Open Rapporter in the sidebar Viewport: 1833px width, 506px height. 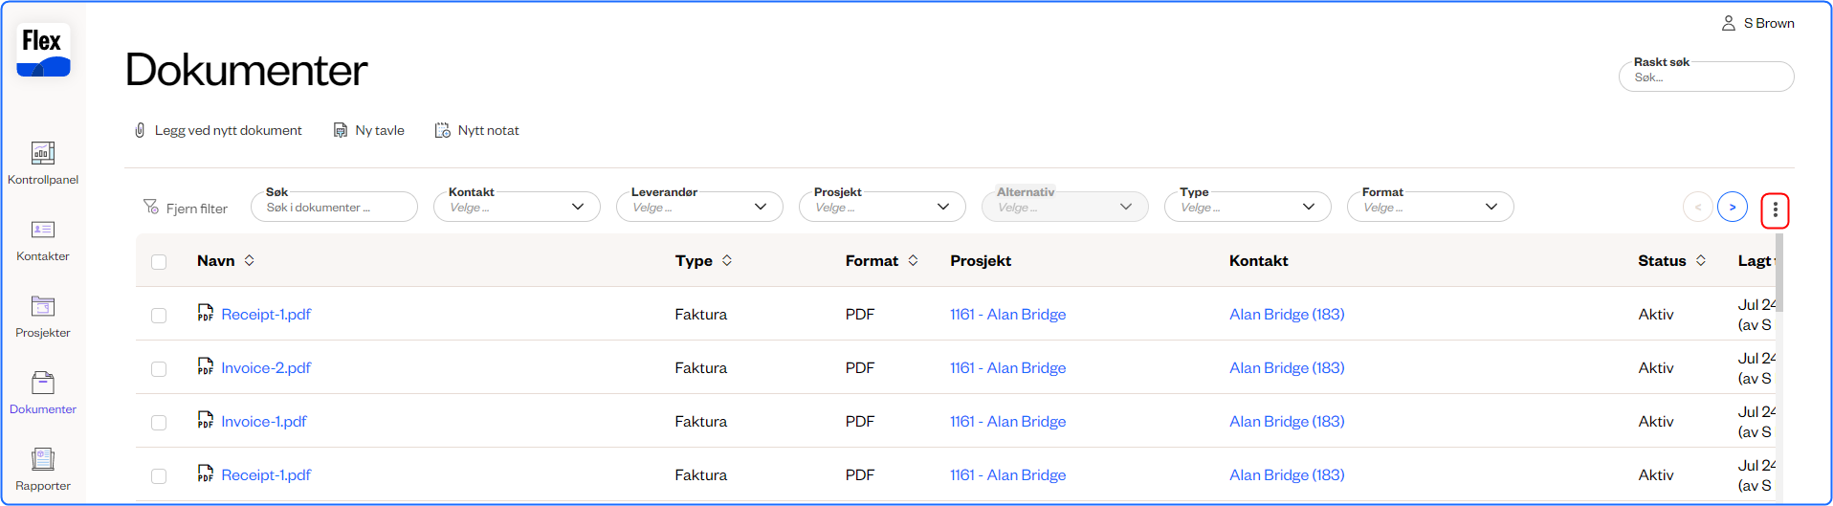click(x=43, y=469)
